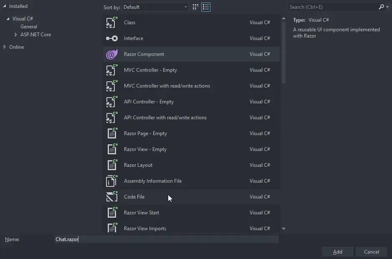This screenshot has height=259, width=392.
Task: Expand the ASP.NET Core node
Action: pos(16,34)
